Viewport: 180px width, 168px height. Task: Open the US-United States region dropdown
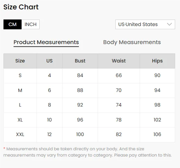[x=145, y=24]
